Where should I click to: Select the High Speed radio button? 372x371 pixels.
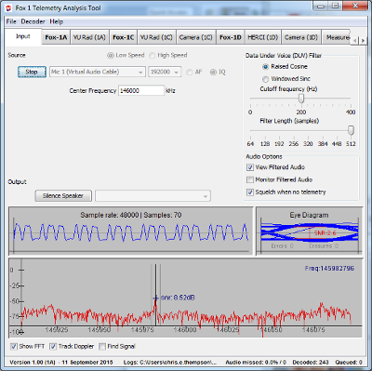152,56
